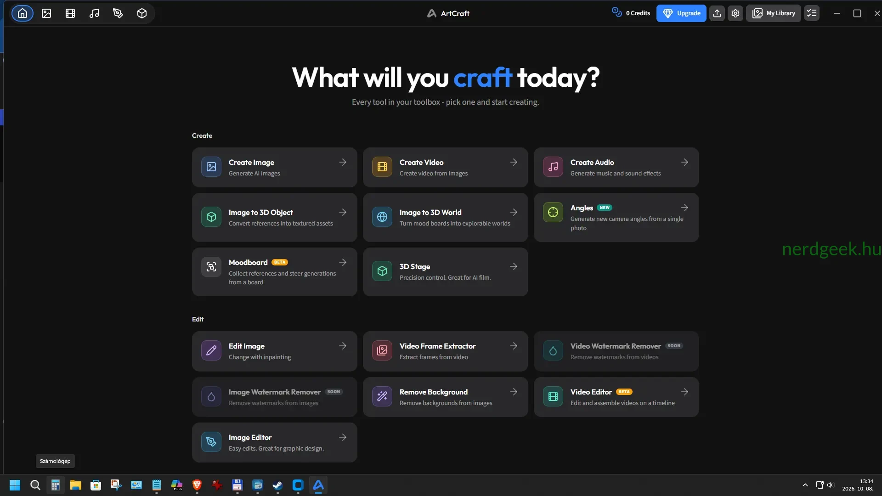Click the Remove Background magic wand icon
The image size is (882, 496).
click(x=382, y=397)
